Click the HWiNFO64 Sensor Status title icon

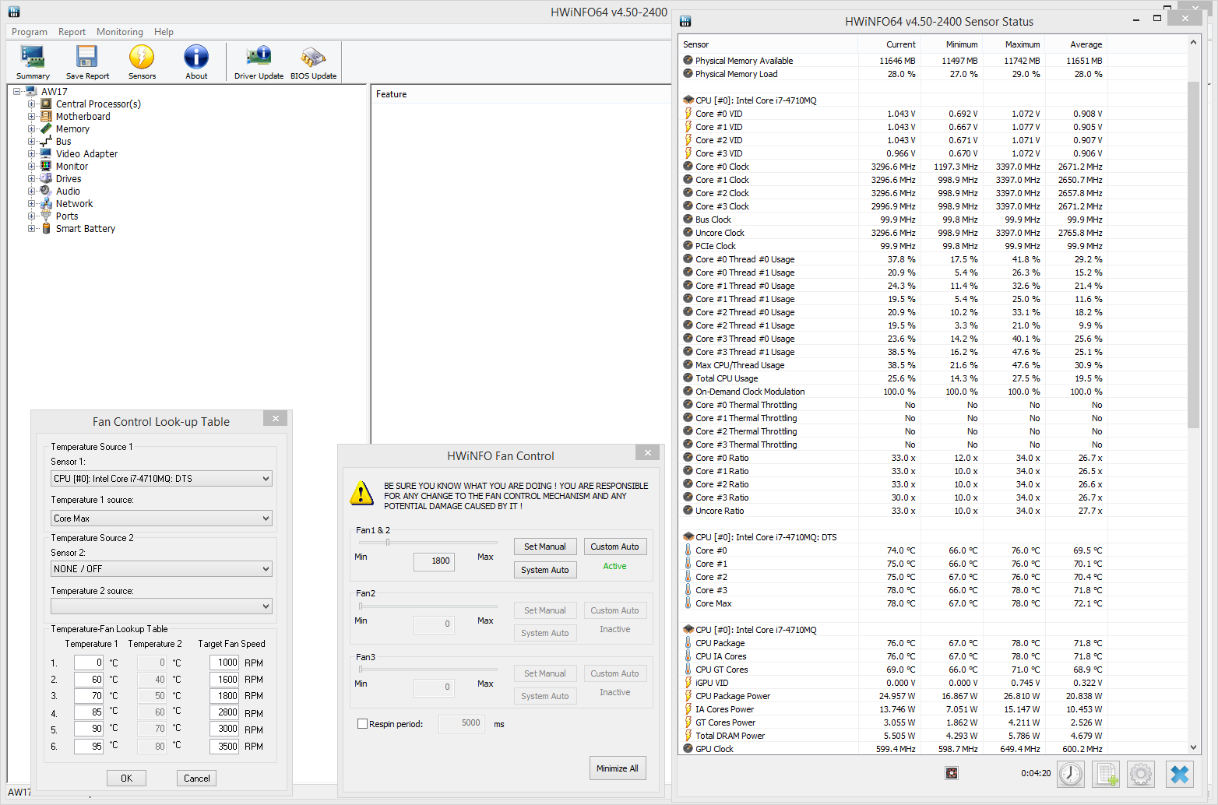[685, 21]
